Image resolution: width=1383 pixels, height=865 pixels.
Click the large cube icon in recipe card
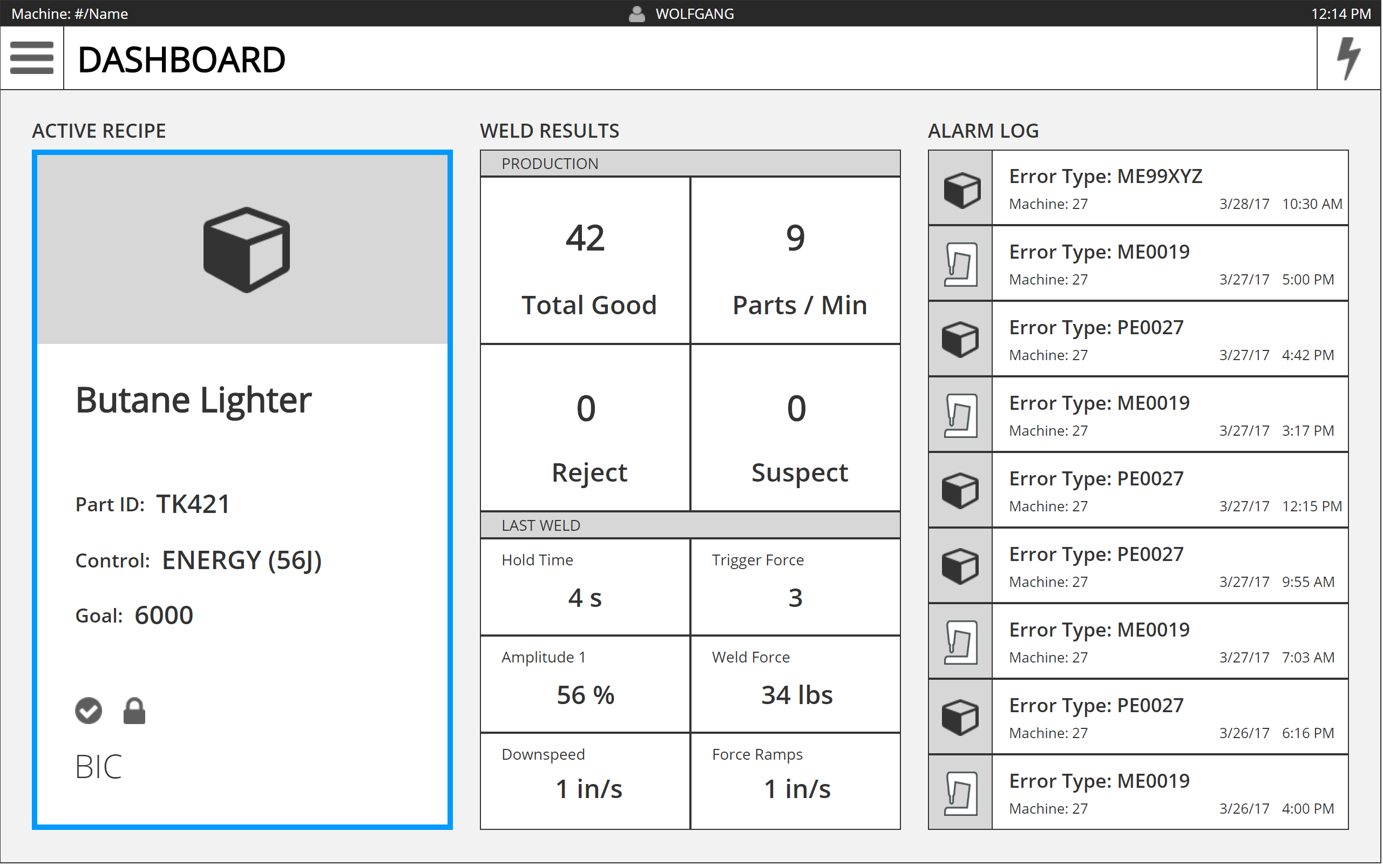point(247,250)
